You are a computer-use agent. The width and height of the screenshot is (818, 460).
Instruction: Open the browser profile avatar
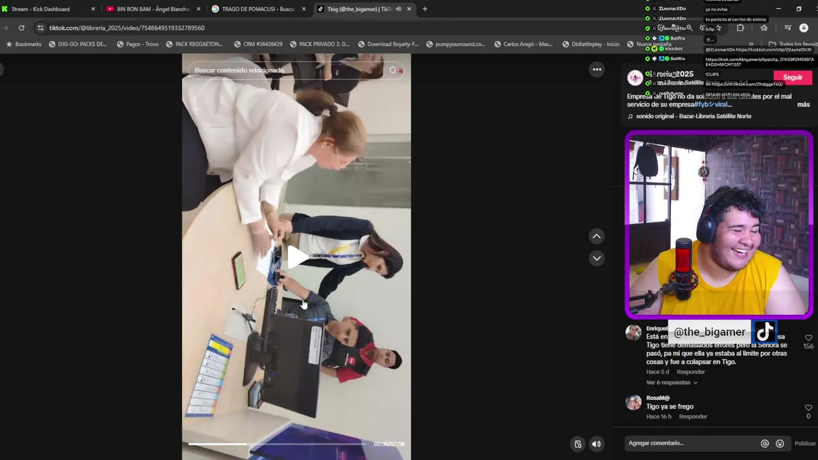tap(804, 28)
